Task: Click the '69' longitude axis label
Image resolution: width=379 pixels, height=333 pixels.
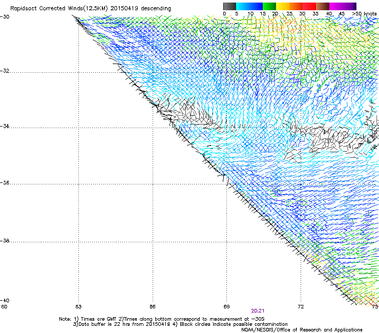Action: click(x=226, y=307)
